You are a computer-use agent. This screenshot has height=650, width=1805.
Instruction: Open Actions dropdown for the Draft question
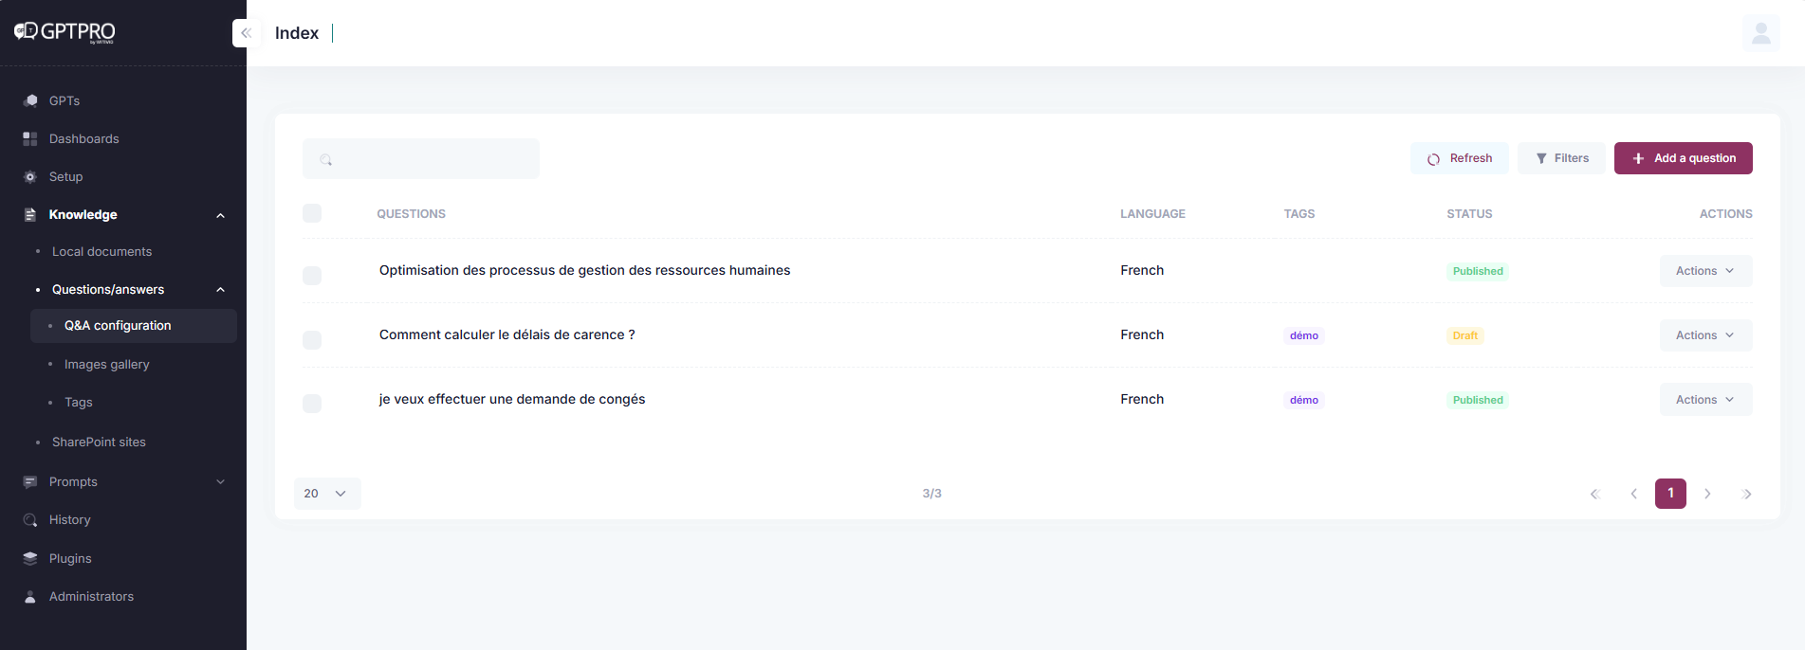1705,335
